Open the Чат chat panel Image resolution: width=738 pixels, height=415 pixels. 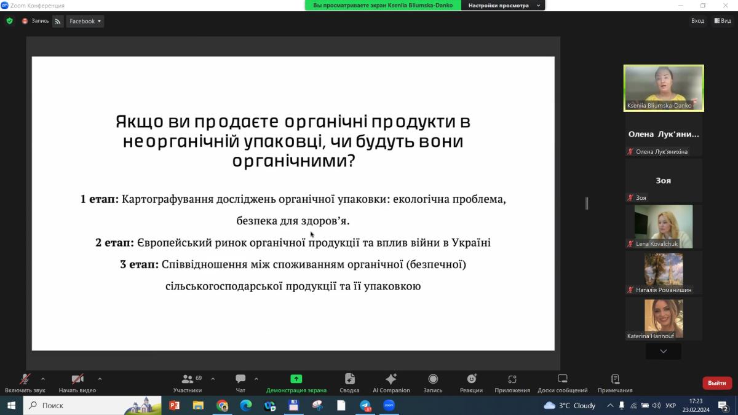240,383
